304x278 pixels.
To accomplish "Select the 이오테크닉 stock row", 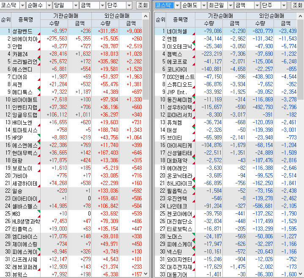I will (226, 46).
